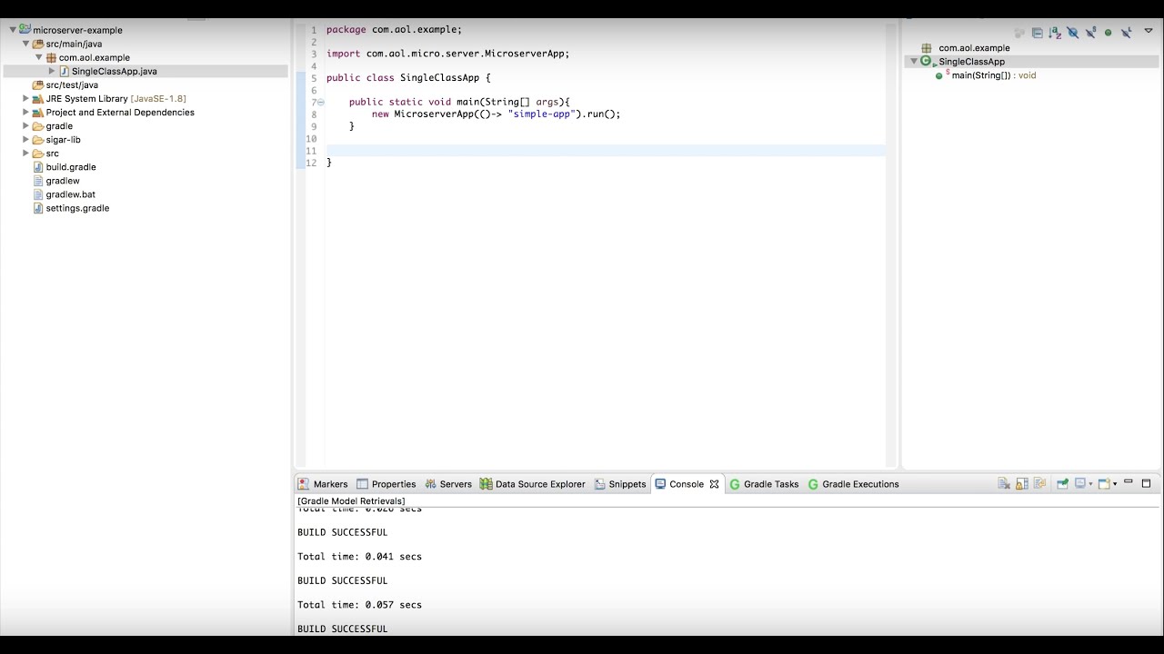Click the Clear Console icon
This screenshot has width=1164, height=654.
(1004, 484)
